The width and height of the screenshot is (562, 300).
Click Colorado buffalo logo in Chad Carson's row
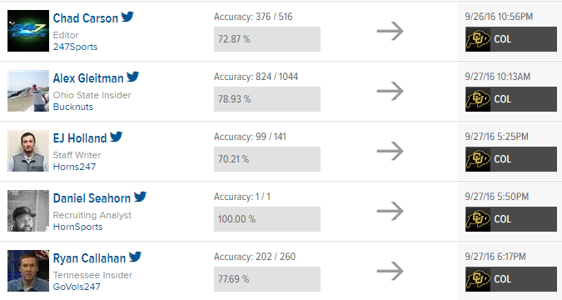478,39
